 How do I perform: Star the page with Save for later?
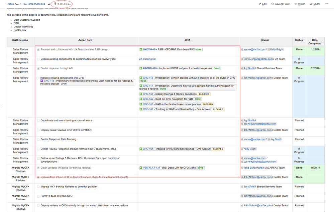(x=280, y=4)
